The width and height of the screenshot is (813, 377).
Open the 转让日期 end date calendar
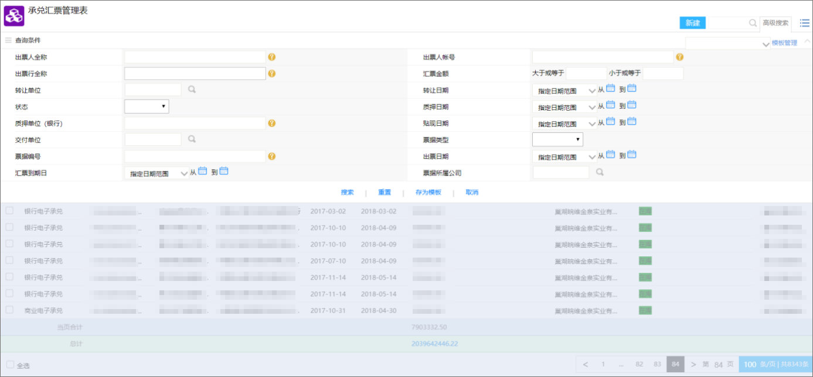(x=632, y=88)
